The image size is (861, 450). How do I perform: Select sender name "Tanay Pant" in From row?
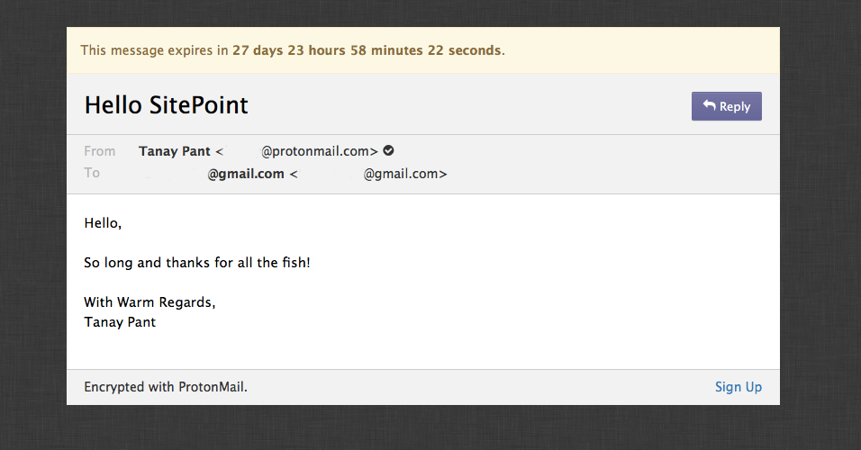[x=175, y=151]
